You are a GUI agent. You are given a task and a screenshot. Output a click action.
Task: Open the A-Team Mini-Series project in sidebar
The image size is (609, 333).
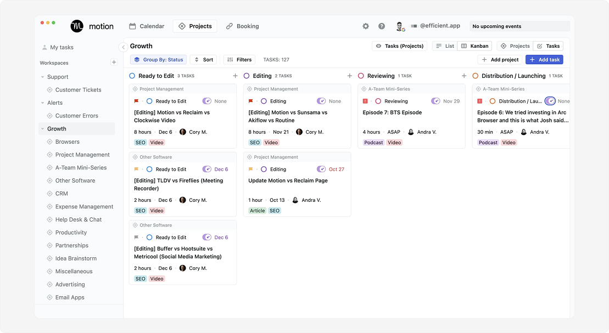tap(81, 168)
